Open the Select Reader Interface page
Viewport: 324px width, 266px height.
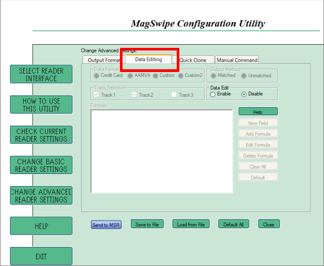coord(41,75)
